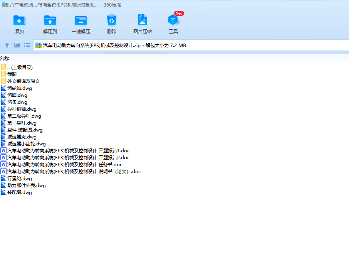349x258 pixels.
Task: Click the dwg icon beside 第二级导杆.dwg
Action: point(3,116)
